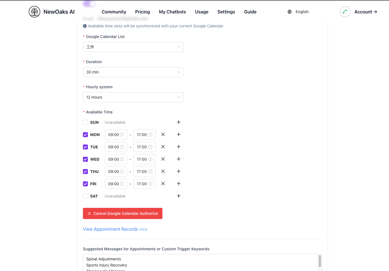Image resolution: width=389 pixels, height=271 pixels.
Task: Click the clock icon in Friday's end time field
Action: (x=151, y=184)
